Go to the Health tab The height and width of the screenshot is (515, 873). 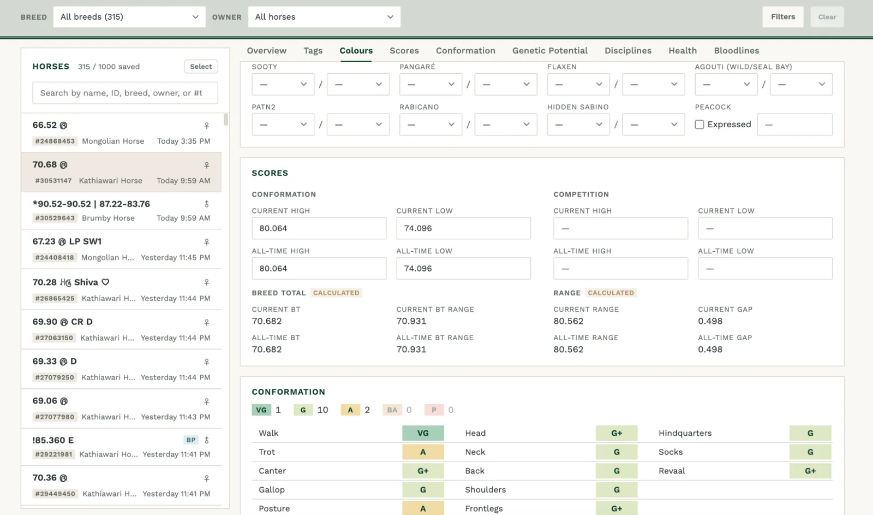[x=683, y=50]
